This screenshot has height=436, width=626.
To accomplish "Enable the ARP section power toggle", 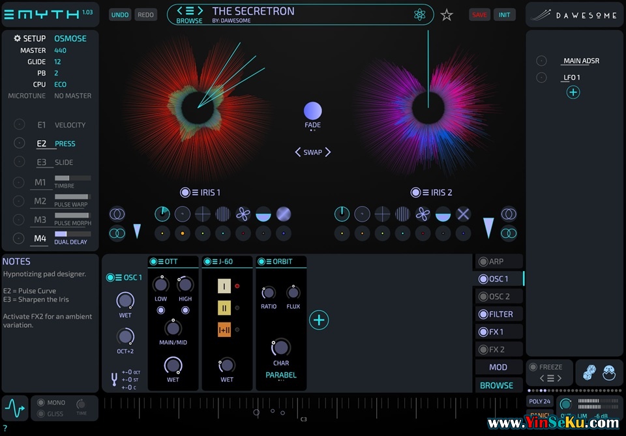I will click(x=483, y=261).
